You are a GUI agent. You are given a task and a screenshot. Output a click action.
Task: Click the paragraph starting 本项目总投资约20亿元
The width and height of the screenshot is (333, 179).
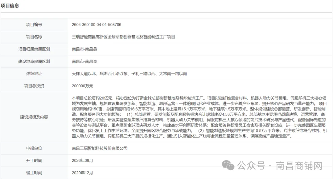pos(199,117)
